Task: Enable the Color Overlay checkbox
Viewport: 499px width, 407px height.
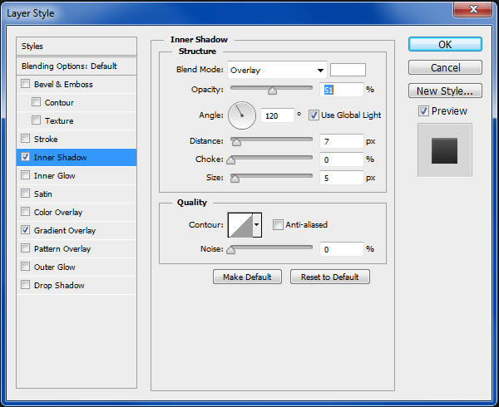Action: tap(26, 212)
